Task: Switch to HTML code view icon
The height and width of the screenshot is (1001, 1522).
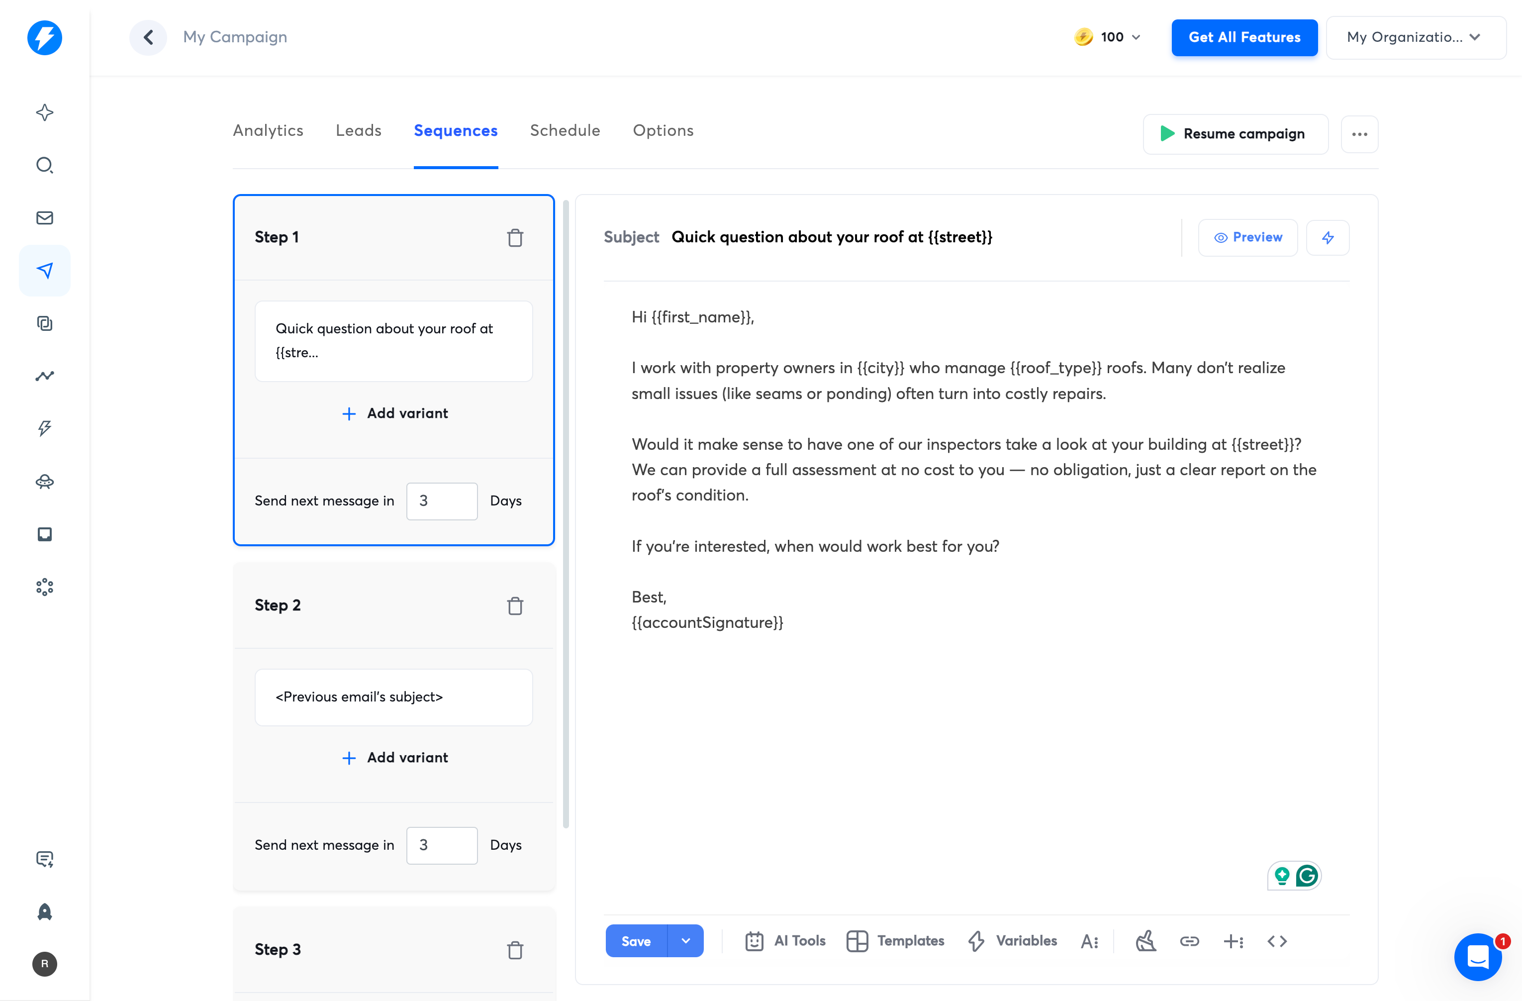Action: [1277, 941]
